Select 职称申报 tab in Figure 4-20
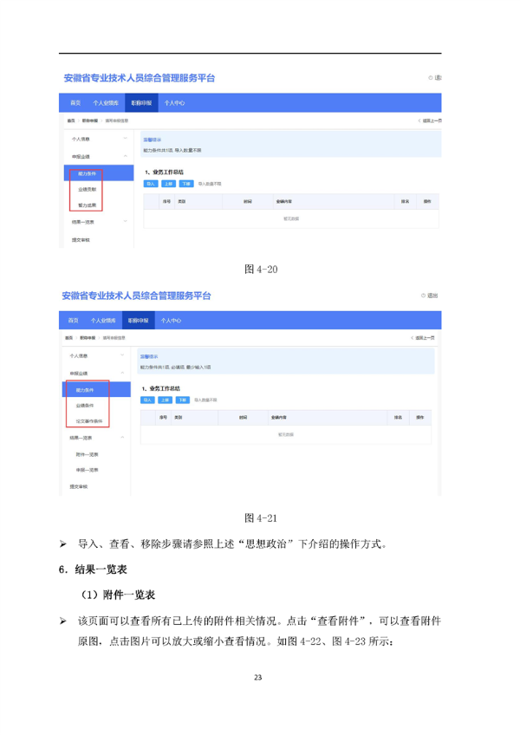Viewport: 520px width, 735px height. 141,102
